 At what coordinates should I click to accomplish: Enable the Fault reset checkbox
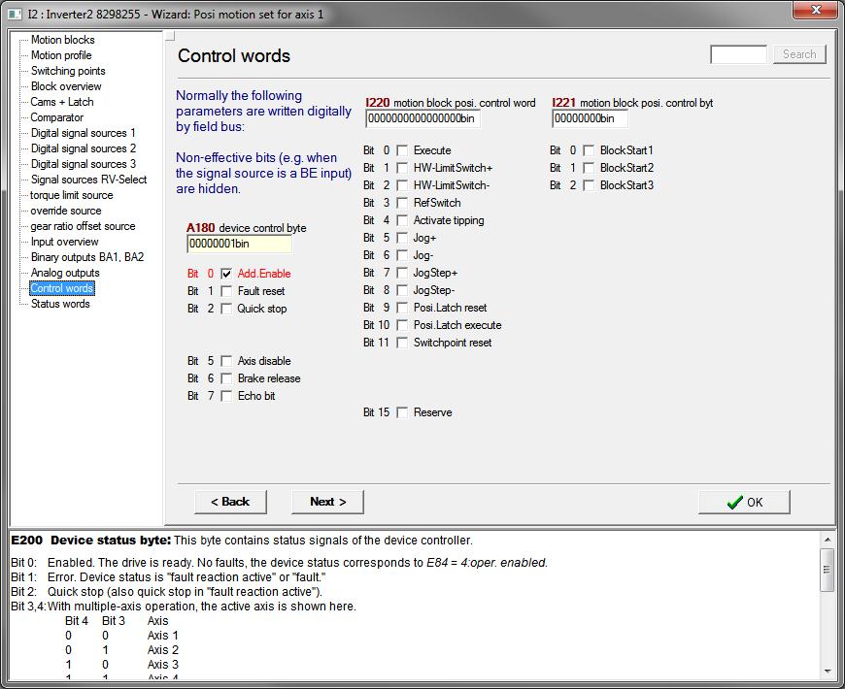pos(226,291)
